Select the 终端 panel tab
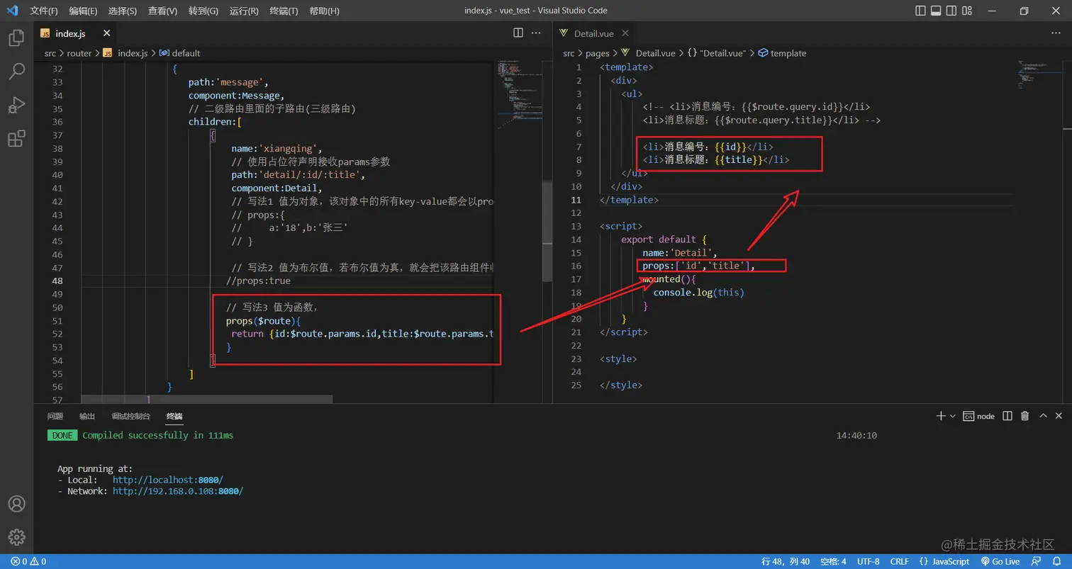1072x569 pixels. (x=174, y=416)
